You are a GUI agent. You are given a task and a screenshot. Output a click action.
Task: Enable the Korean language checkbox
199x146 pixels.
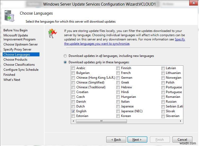118,116
